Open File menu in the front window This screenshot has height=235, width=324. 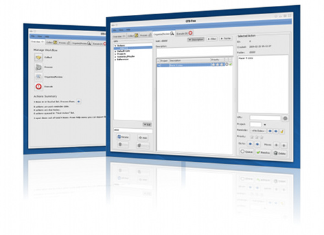(115, 30)
